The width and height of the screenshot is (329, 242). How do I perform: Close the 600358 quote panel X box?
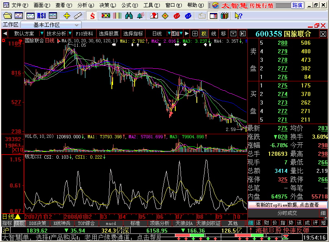(323, 34)
